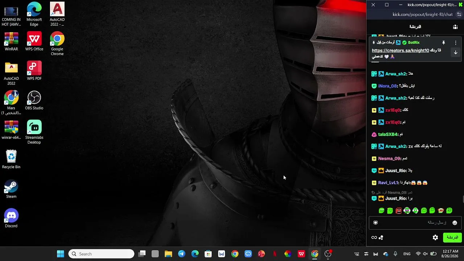Click BotRix name in pinned message
464x261 pixels.
[x=414, y=42]
